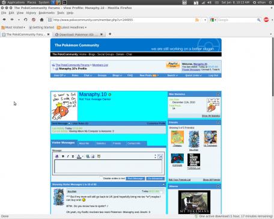Screen dimensions: 274x219
Task: Open the Chat dropdown in navbar
Action: tap(88, 75)
